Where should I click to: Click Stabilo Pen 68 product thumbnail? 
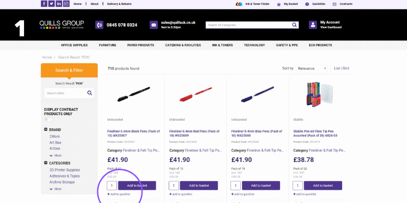point(320,94)
